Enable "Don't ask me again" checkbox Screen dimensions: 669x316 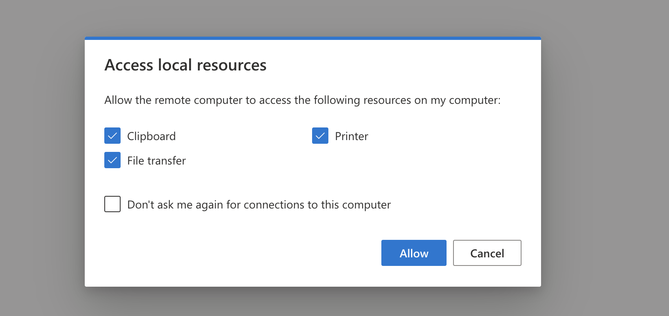(112, 204)
